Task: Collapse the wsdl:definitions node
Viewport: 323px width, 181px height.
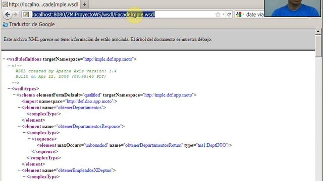Action: (4, 59)
